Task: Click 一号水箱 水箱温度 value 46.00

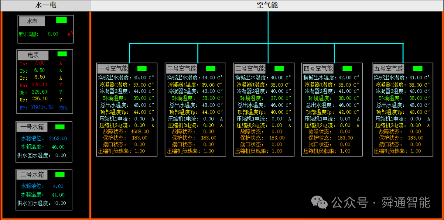Action: 58,147
